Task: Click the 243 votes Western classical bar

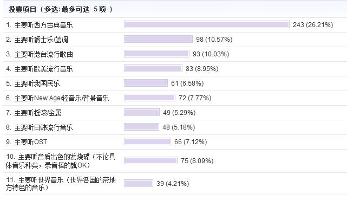Action: pos(207,24)
